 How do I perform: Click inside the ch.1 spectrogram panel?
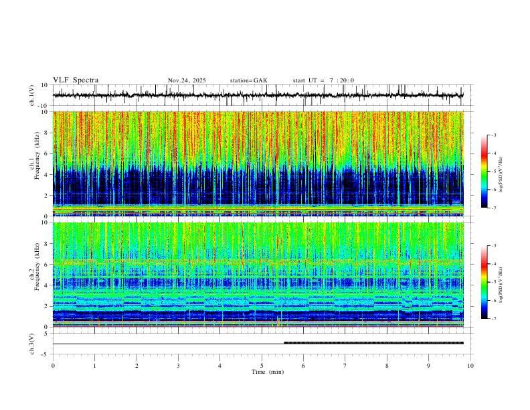tap(258, 163)
